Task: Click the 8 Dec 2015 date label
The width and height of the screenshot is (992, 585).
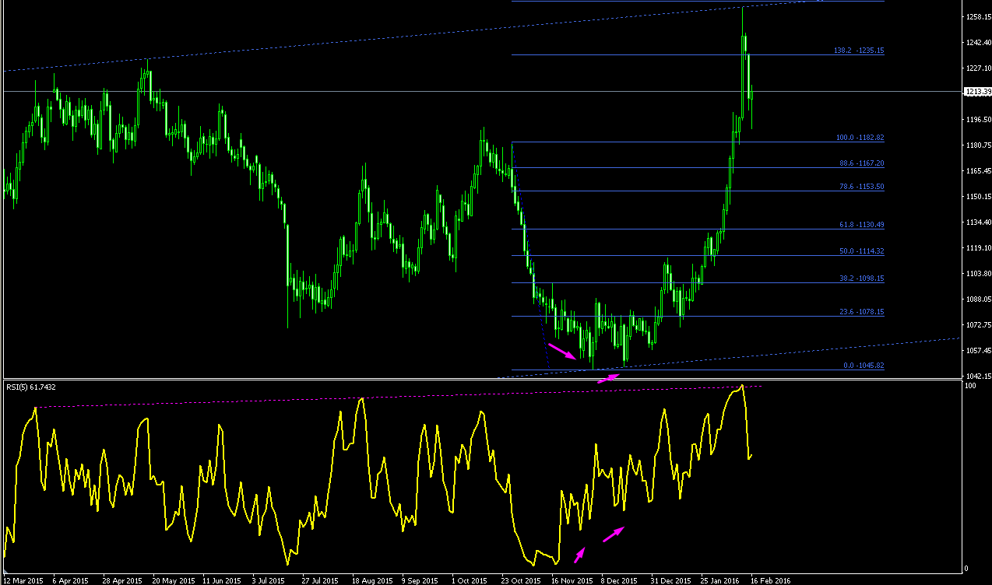Action: (618, 580)
